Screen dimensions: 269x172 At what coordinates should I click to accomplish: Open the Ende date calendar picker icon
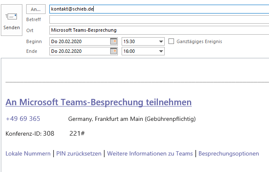pyautogui.click(x=113, y=51)
